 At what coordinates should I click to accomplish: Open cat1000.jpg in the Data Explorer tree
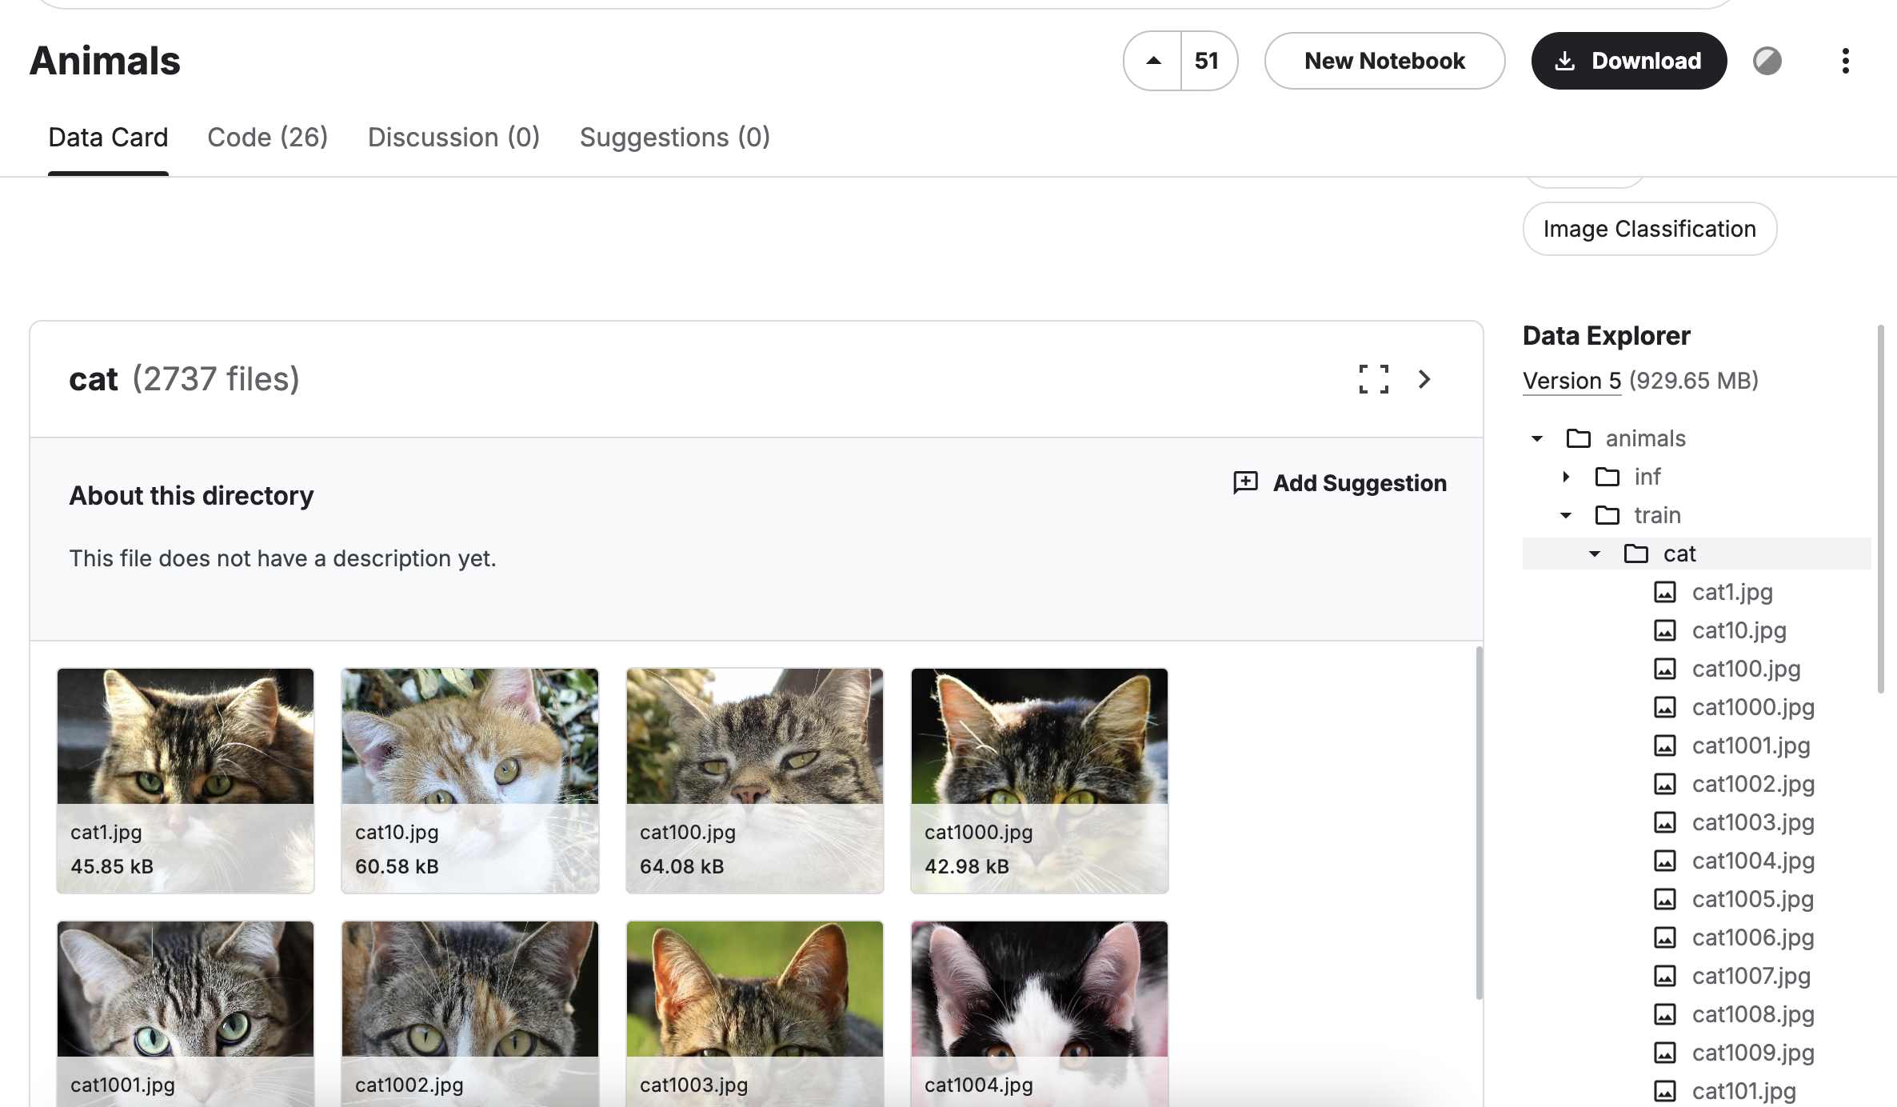point(1753,707)
